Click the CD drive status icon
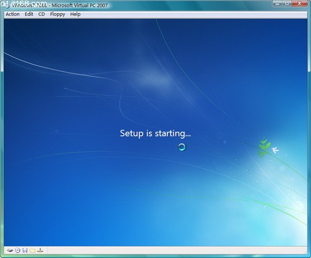 pyautogui.click(x=17, y=251)
